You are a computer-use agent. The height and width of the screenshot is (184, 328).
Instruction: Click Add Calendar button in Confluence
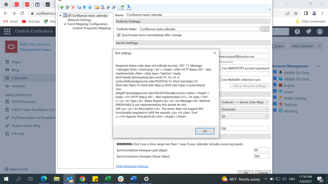[302, 46]
